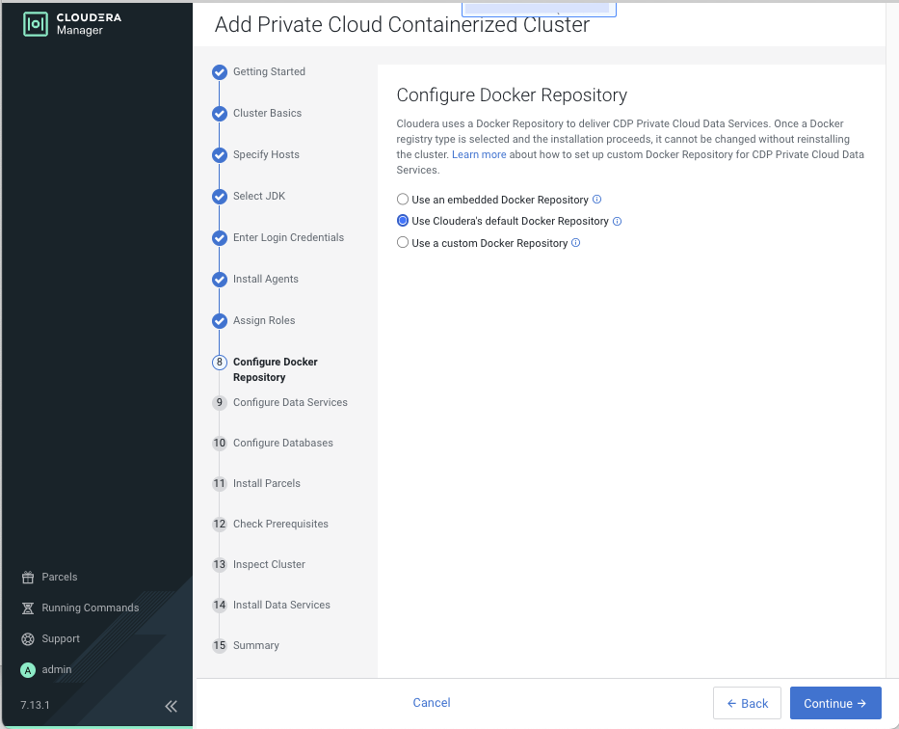Collapse the sidebar with the double chevron

[x=171, y=706]
